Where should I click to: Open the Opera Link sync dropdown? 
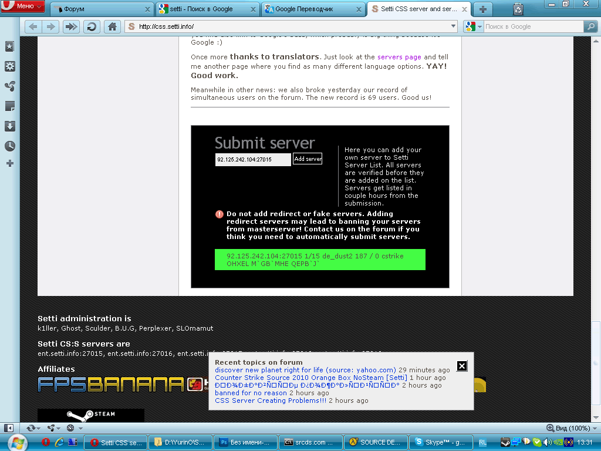tap(33, 428)
